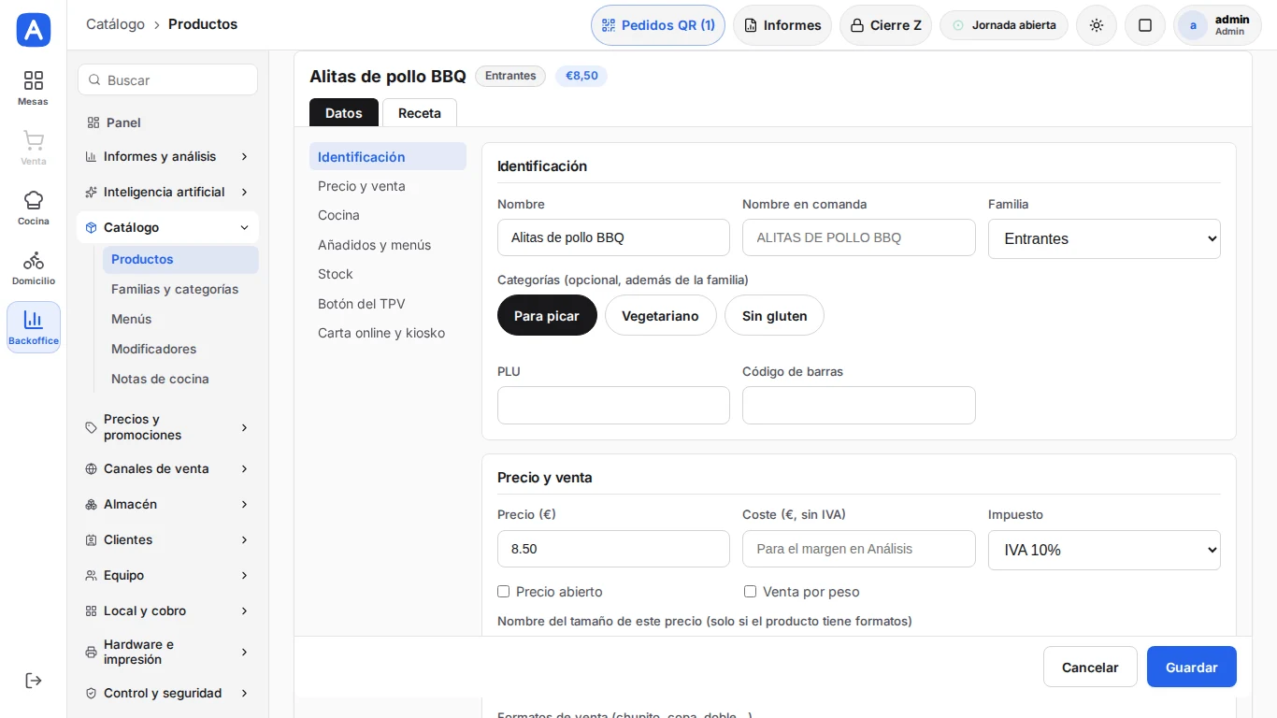This screenshot has height=718, width=1277.
Task: Focus the Buscar search field
Action: coord(167,80)
